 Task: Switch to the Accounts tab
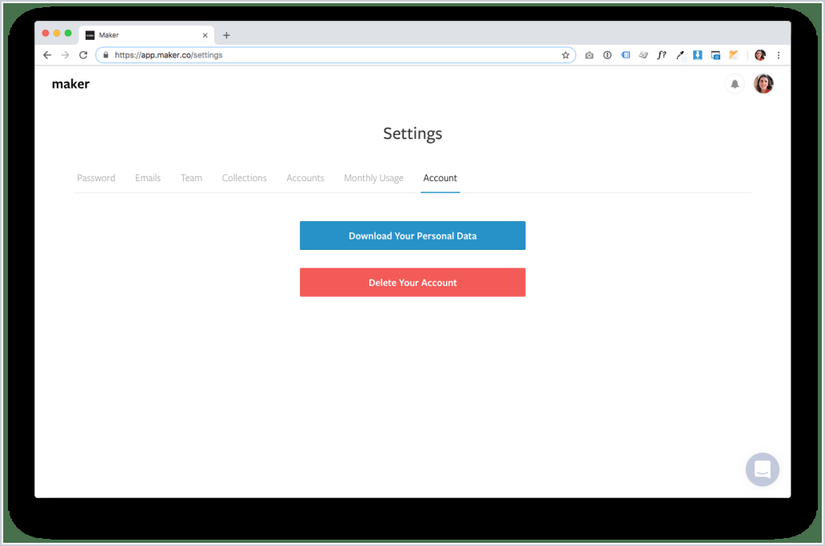point(305,178)
